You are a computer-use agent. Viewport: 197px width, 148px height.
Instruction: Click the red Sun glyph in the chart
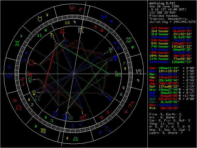31,63
